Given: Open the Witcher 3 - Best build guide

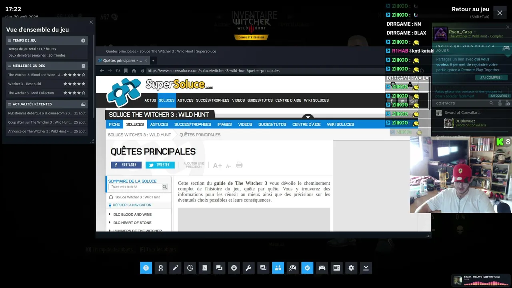Looking at the screenshot, I should tap(47, 84).
